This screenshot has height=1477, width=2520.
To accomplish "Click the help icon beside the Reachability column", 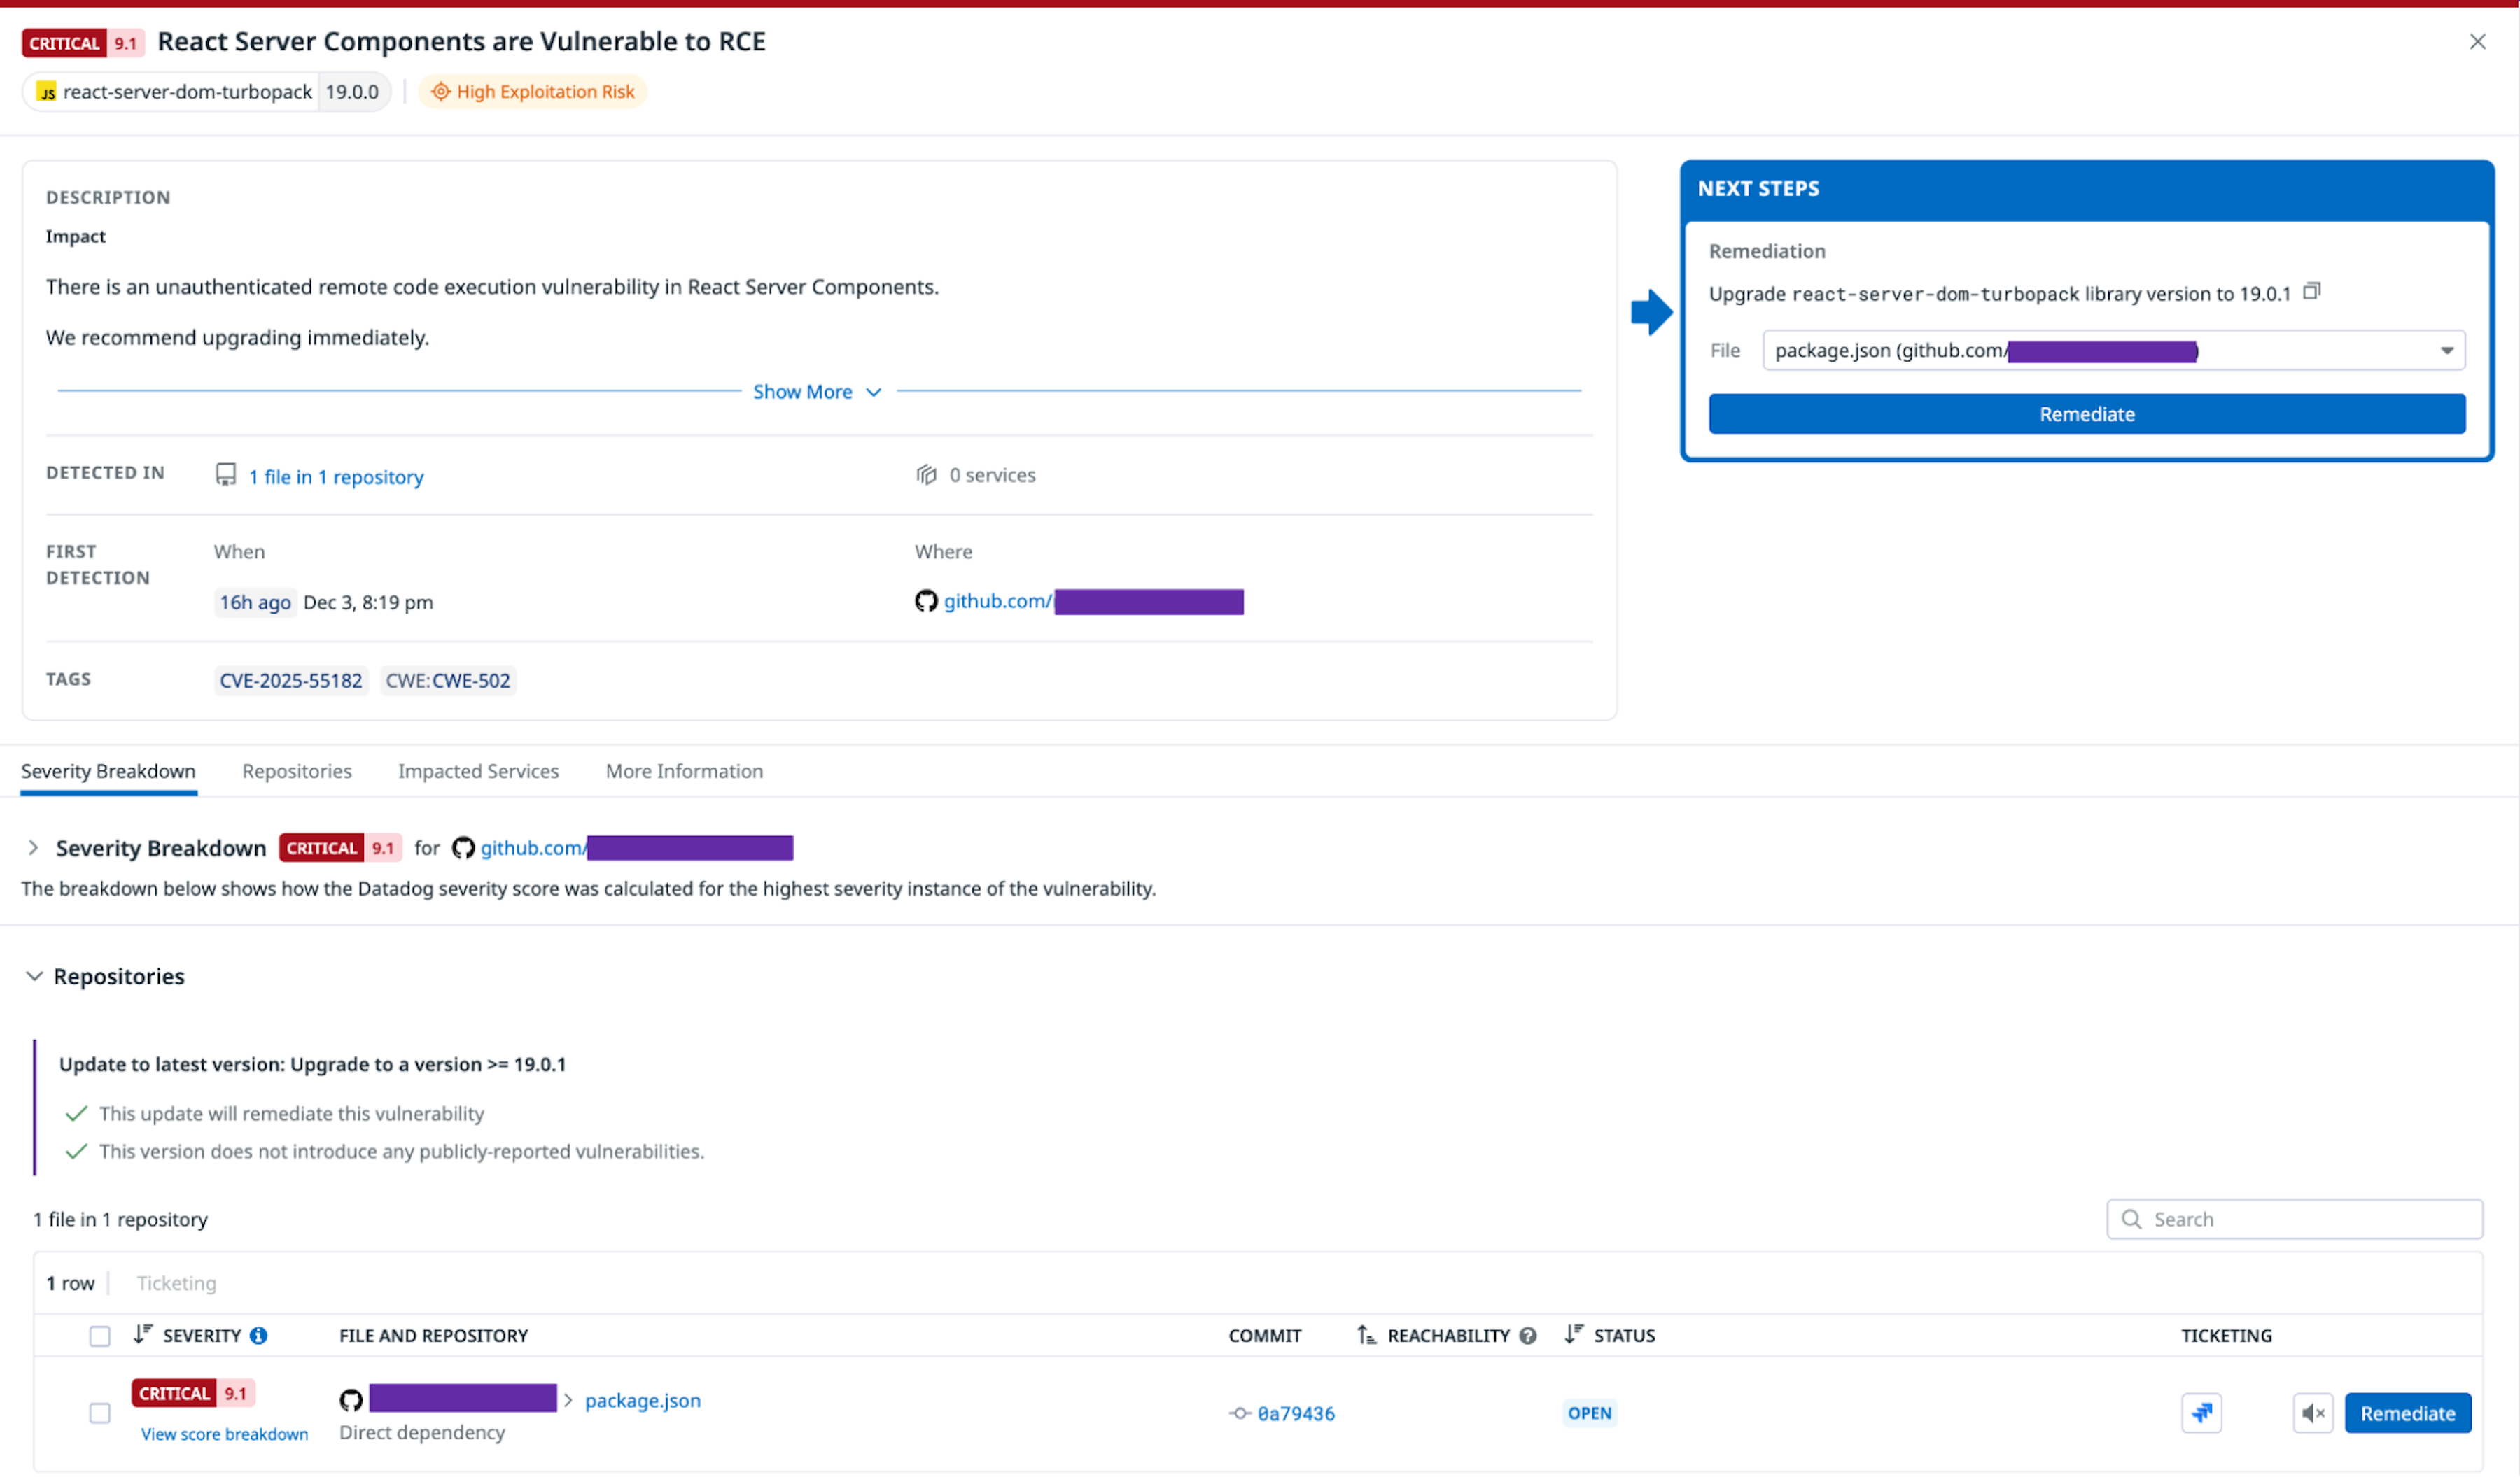I will tap(1529, 1335).
